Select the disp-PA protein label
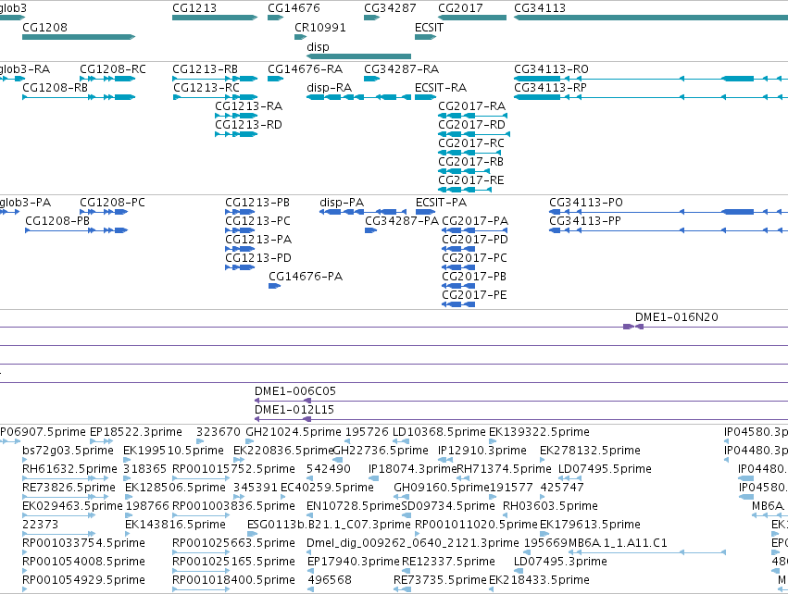Image resolution: width=788 pixels, height=594 pixels. (342, 203)
